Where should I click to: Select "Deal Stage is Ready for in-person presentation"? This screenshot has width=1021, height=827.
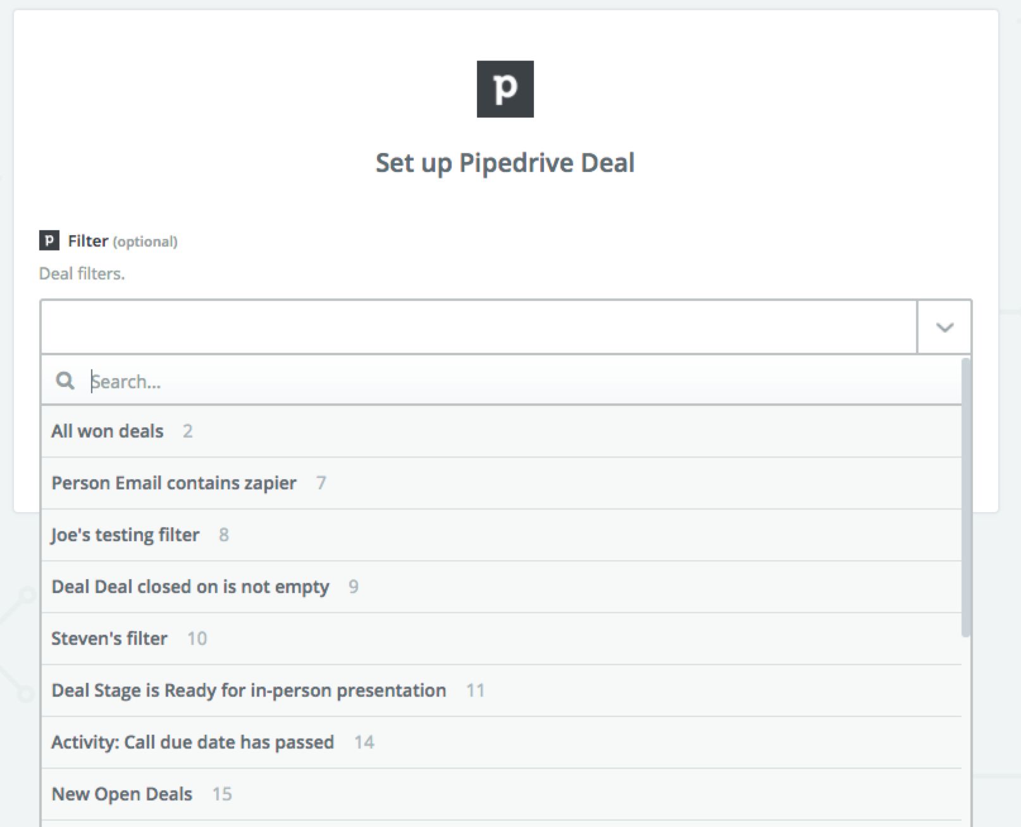[249, 690]
